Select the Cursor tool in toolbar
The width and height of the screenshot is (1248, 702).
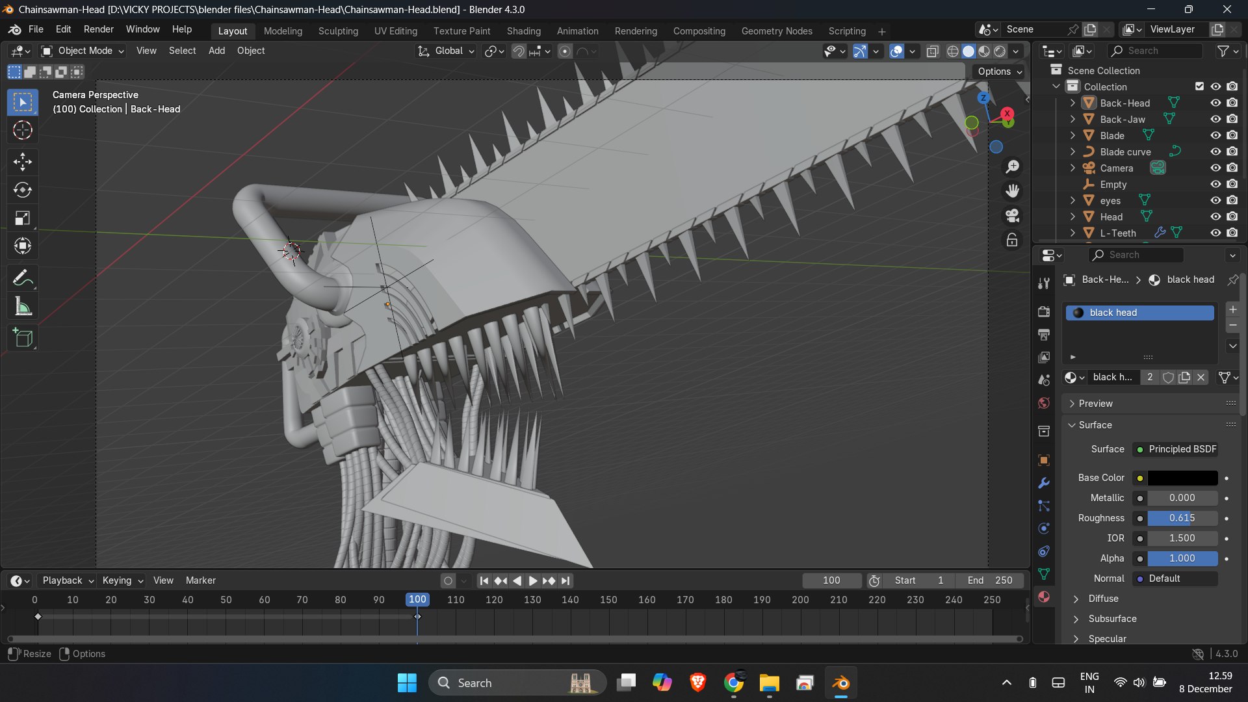[23, 131]
